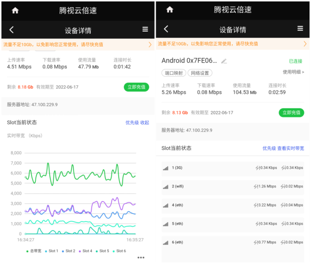This screenshot has height=264, width=311.
Task: Tap home icon in left screen header
Action: 15,10
